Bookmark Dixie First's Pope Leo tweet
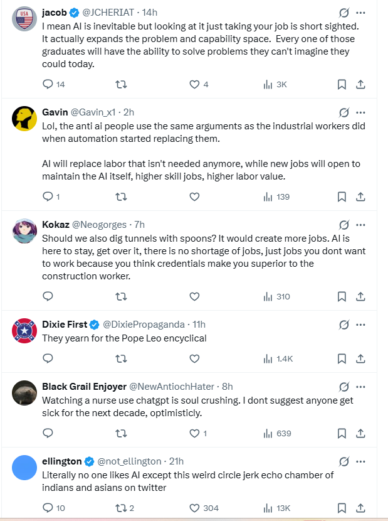The height and width of the screenshot is (521, 388). click(x=342, y=358)
